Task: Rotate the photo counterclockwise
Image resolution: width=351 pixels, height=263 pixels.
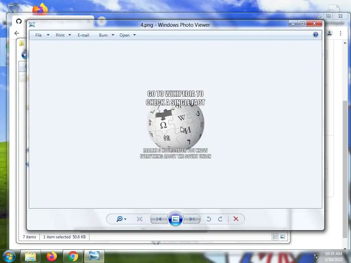Action: [209, 219]
